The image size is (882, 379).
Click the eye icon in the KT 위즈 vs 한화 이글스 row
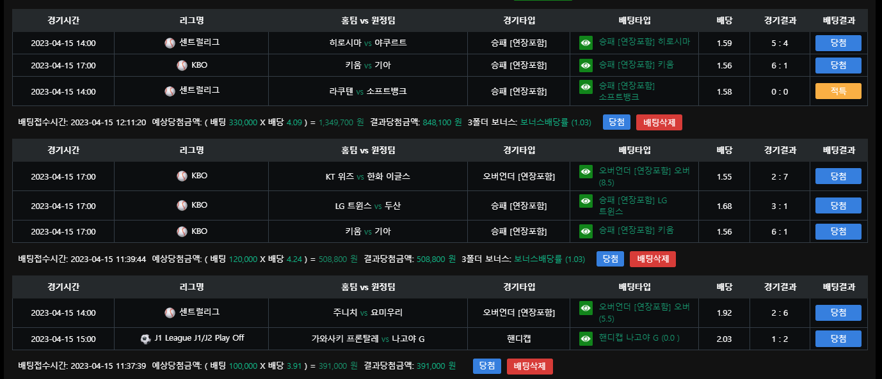(586, 171)
